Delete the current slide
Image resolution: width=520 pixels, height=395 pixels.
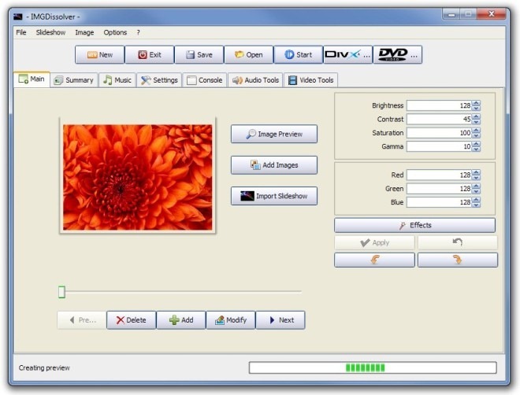132,320
